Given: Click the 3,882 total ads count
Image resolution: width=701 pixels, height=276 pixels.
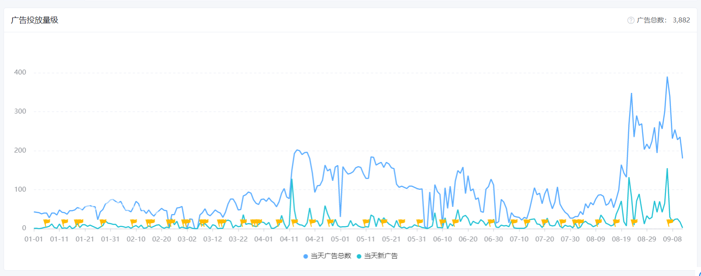Looking at the screenshot, I should click(681, 20).
